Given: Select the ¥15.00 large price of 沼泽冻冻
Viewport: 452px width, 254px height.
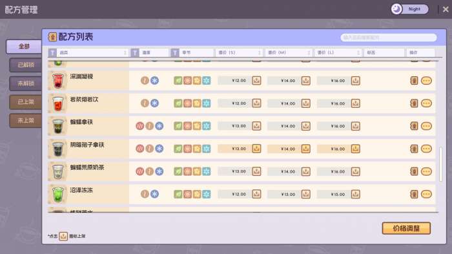Looking at the screenshot, I should point(338,195).
